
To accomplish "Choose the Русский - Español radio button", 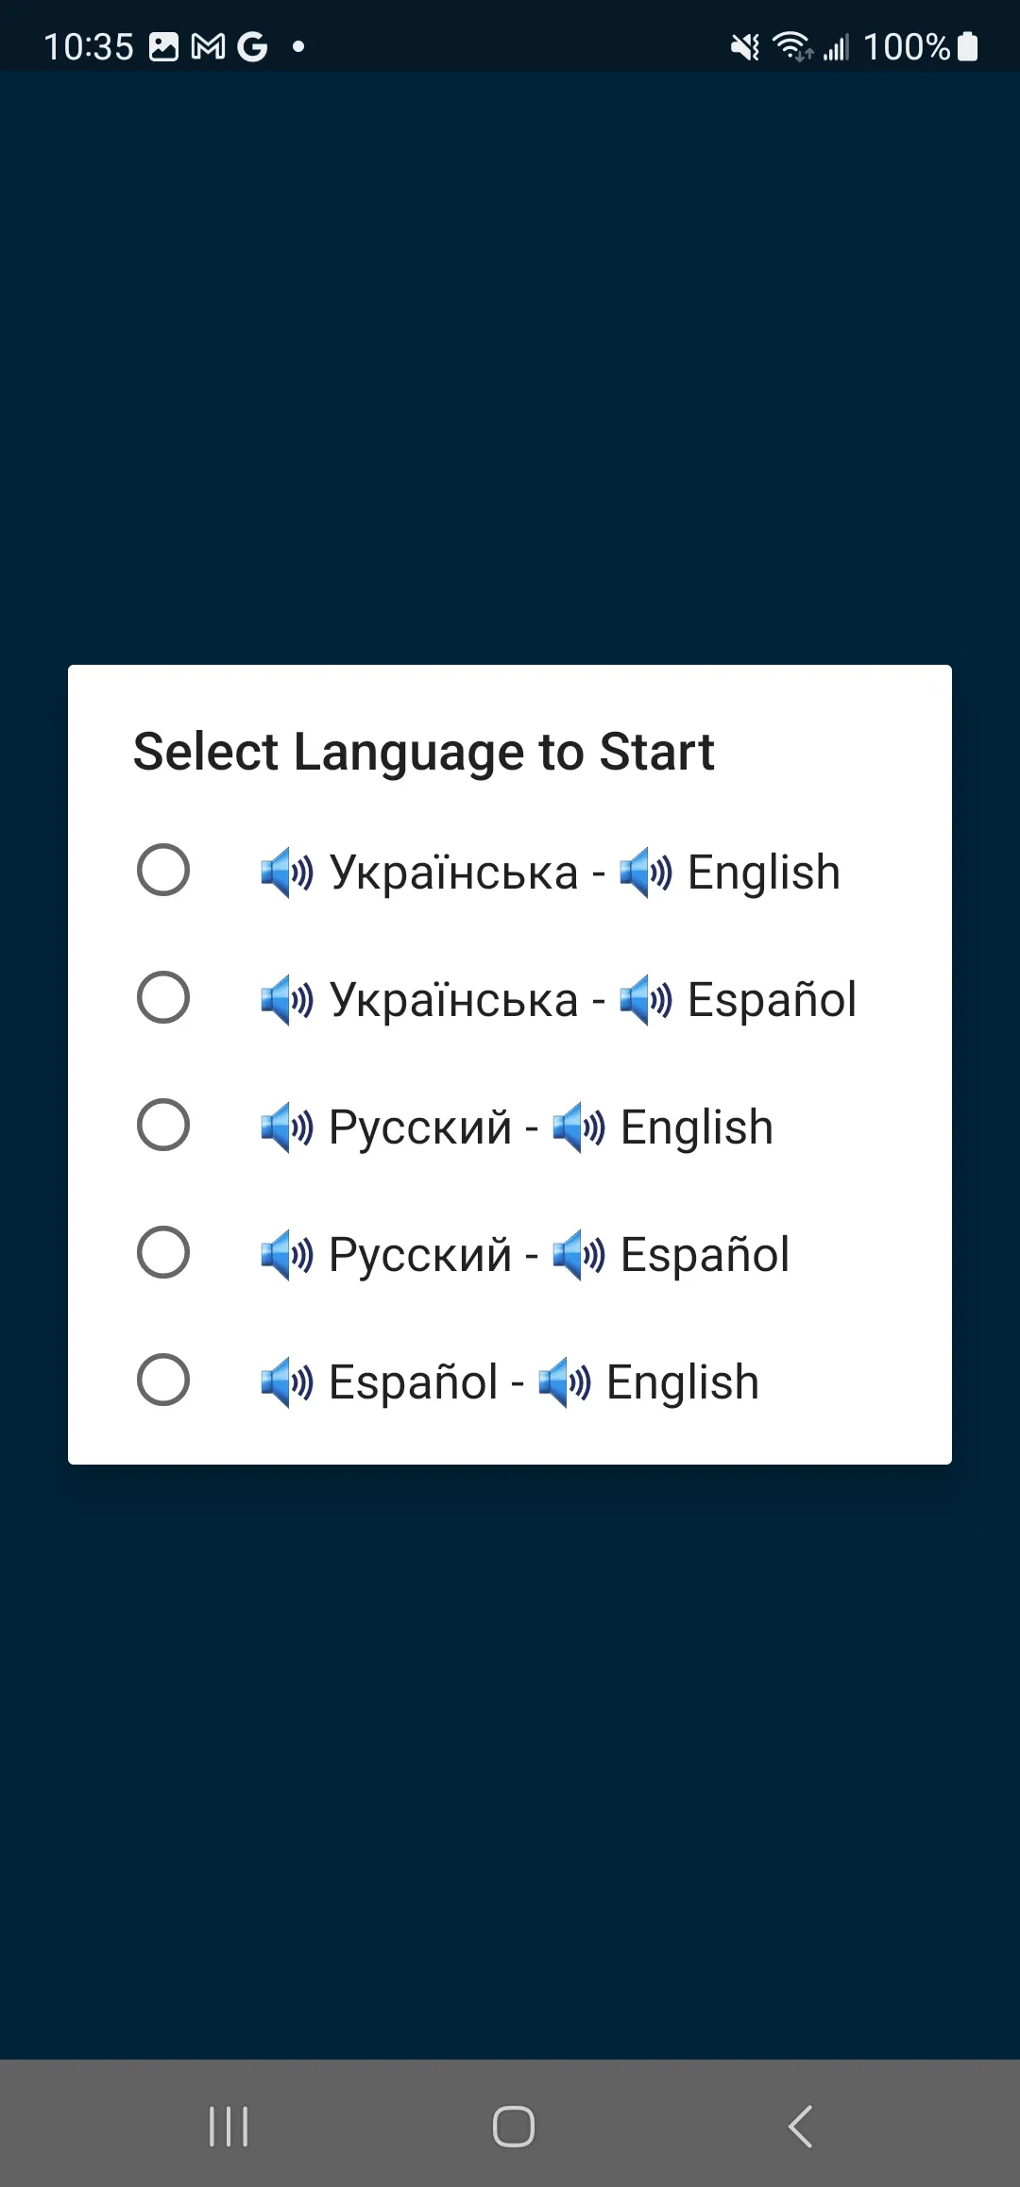I will click(x=163, y=1252).
